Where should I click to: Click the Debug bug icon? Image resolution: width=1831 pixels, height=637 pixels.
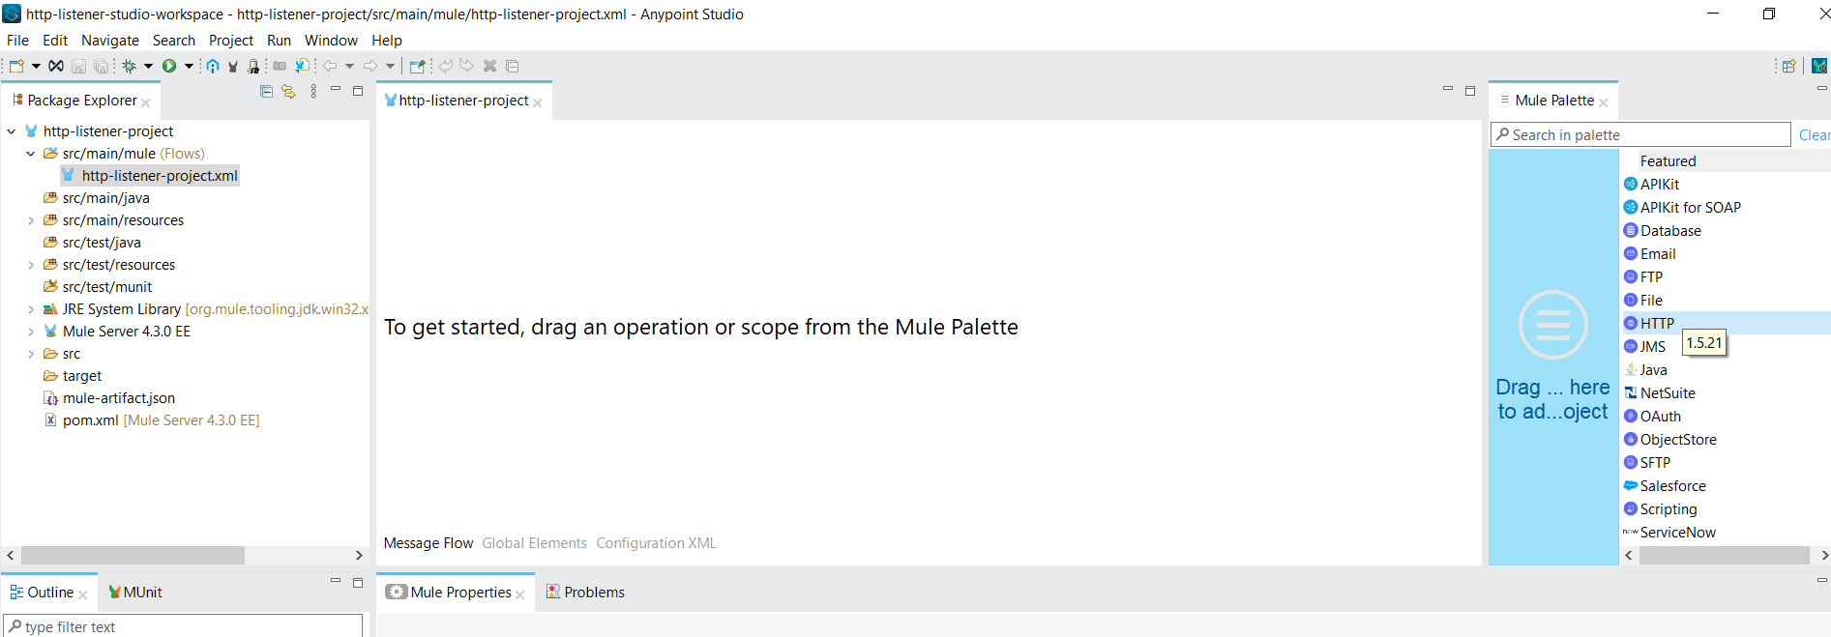tap(129, 66)
